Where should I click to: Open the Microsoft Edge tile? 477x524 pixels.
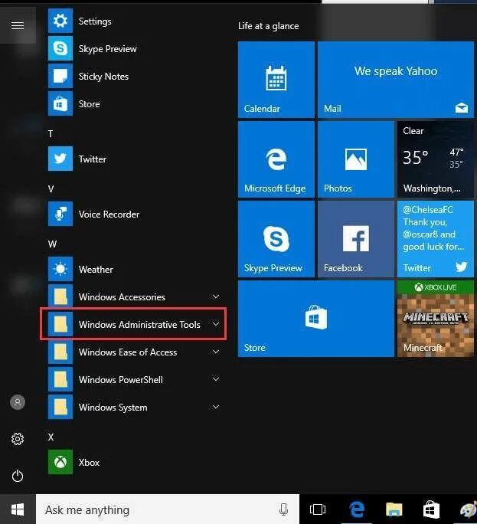tap(276, 159)
